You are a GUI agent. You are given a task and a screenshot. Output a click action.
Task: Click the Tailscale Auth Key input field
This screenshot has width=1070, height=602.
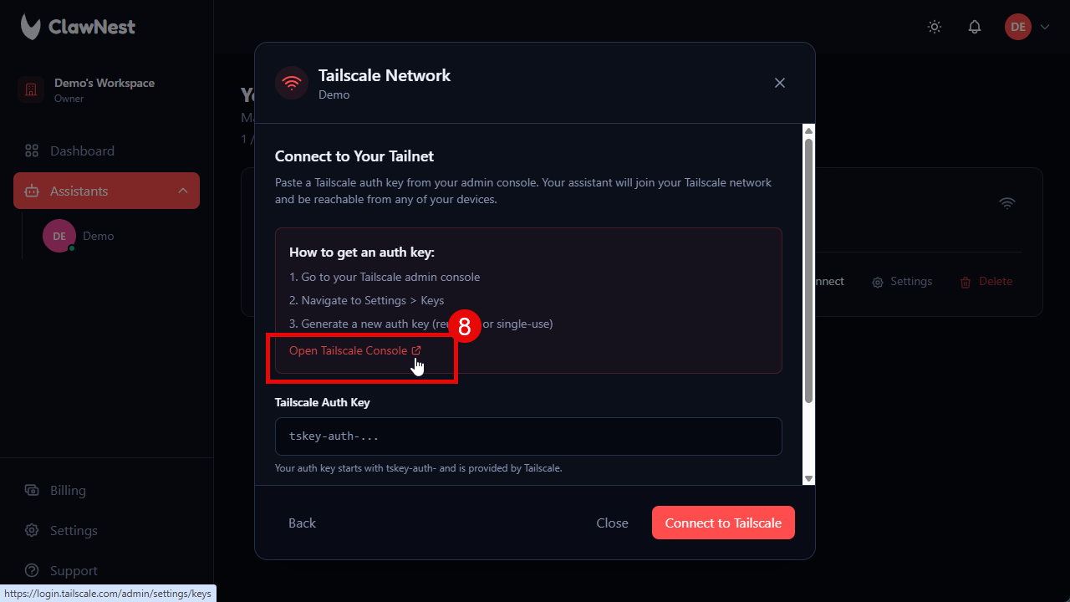pyautogui.click(x=528, y=436)
